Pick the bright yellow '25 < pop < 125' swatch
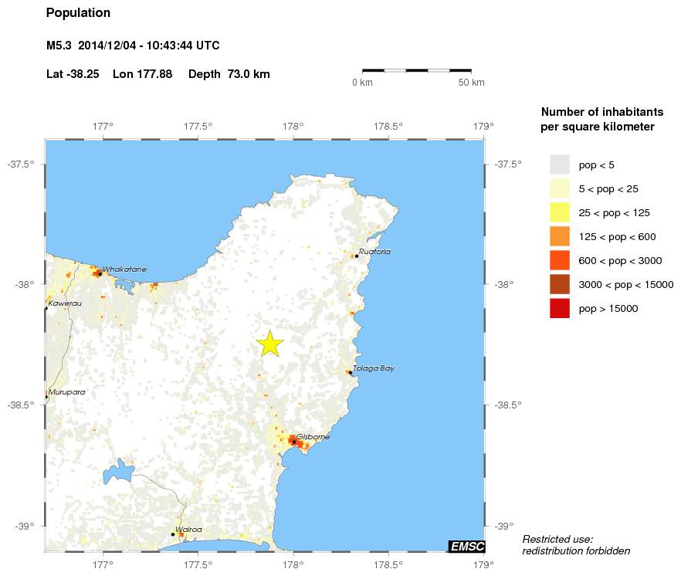The width and height of the screenshot is (681, 576). tap(559, 212)
